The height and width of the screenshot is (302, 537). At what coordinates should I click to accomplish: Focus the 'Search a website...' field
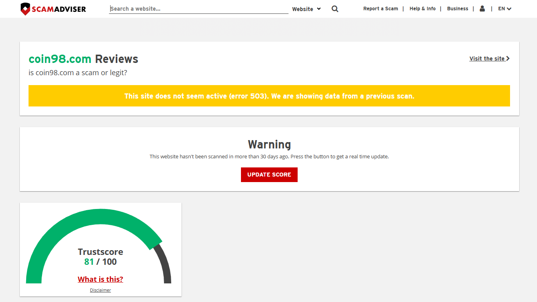click(199, 9)
